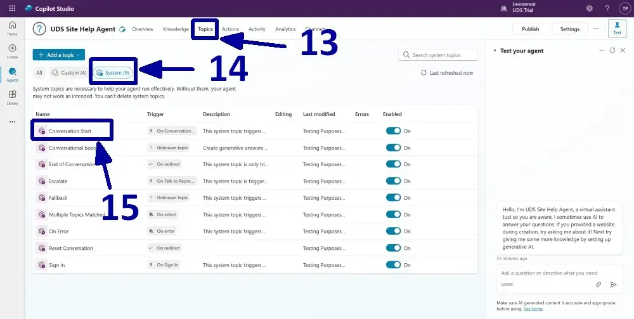Open the Escalate topic
Image resolution: width=634 pixels, height=319 pixels.
58,181
